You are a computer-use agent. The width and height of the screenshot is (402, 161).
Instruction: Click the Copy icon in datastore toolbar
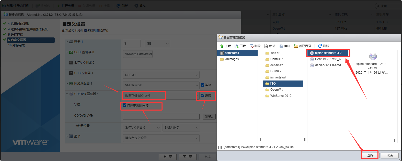click(x=281, y=46)
